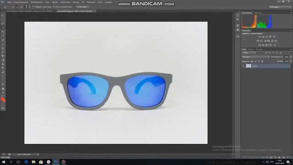This screenshot has height=165, width=293.
Task: Select the Brush tool
Action: [3, 44]
